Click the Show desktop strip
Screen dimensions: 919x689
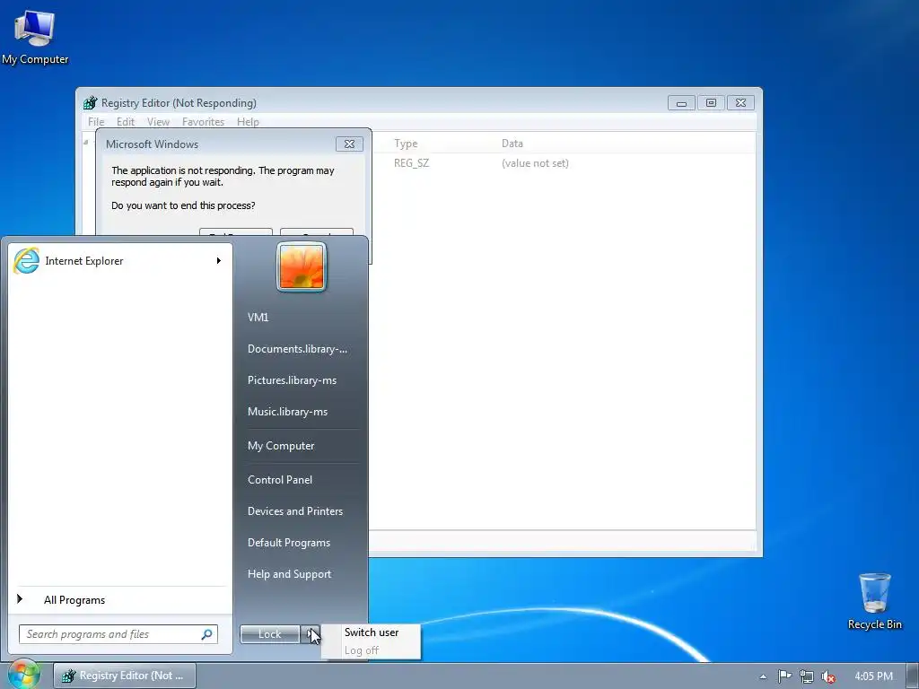(x=913, y=676)
